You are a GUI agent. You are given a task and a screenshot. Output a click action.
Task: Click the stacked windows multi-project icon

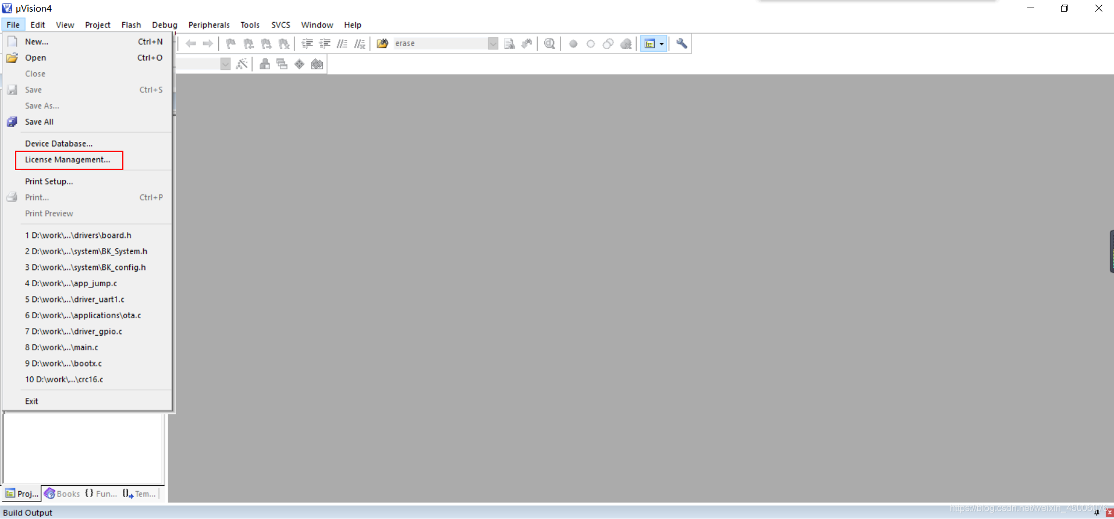(282, 64)
